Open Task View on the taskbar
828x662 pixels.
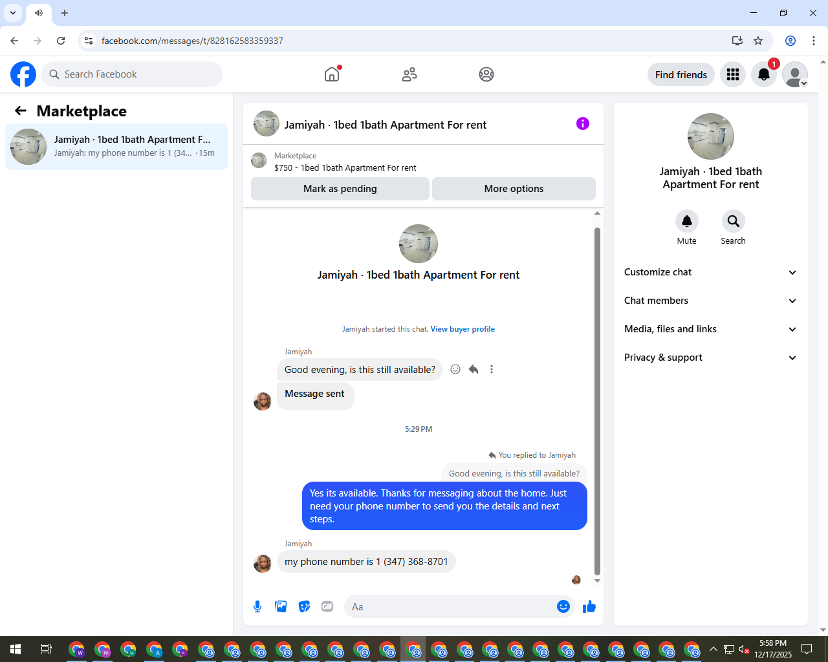click(47, 649)
